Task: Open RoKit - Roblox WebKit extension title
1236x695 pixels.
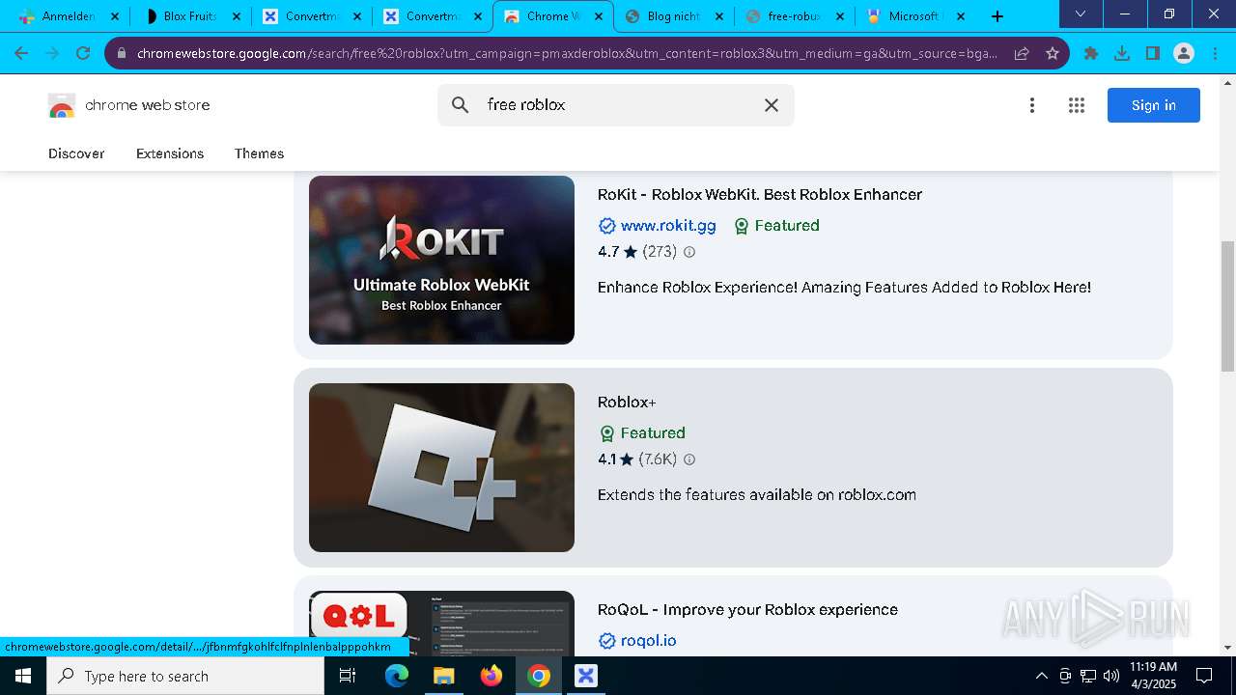Action: point(760,195)
